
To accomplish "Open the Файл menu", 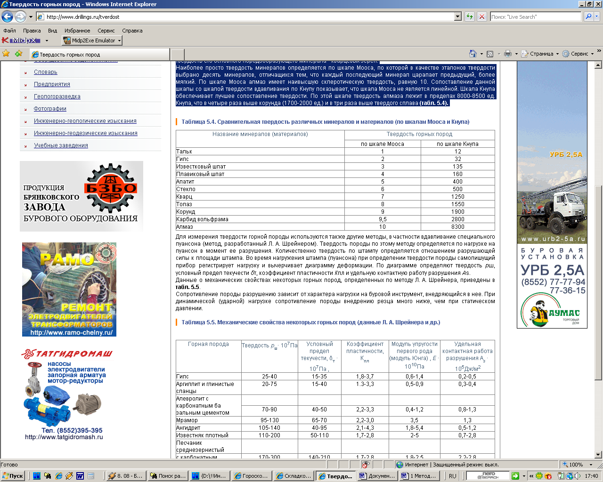I will (9, 31).
